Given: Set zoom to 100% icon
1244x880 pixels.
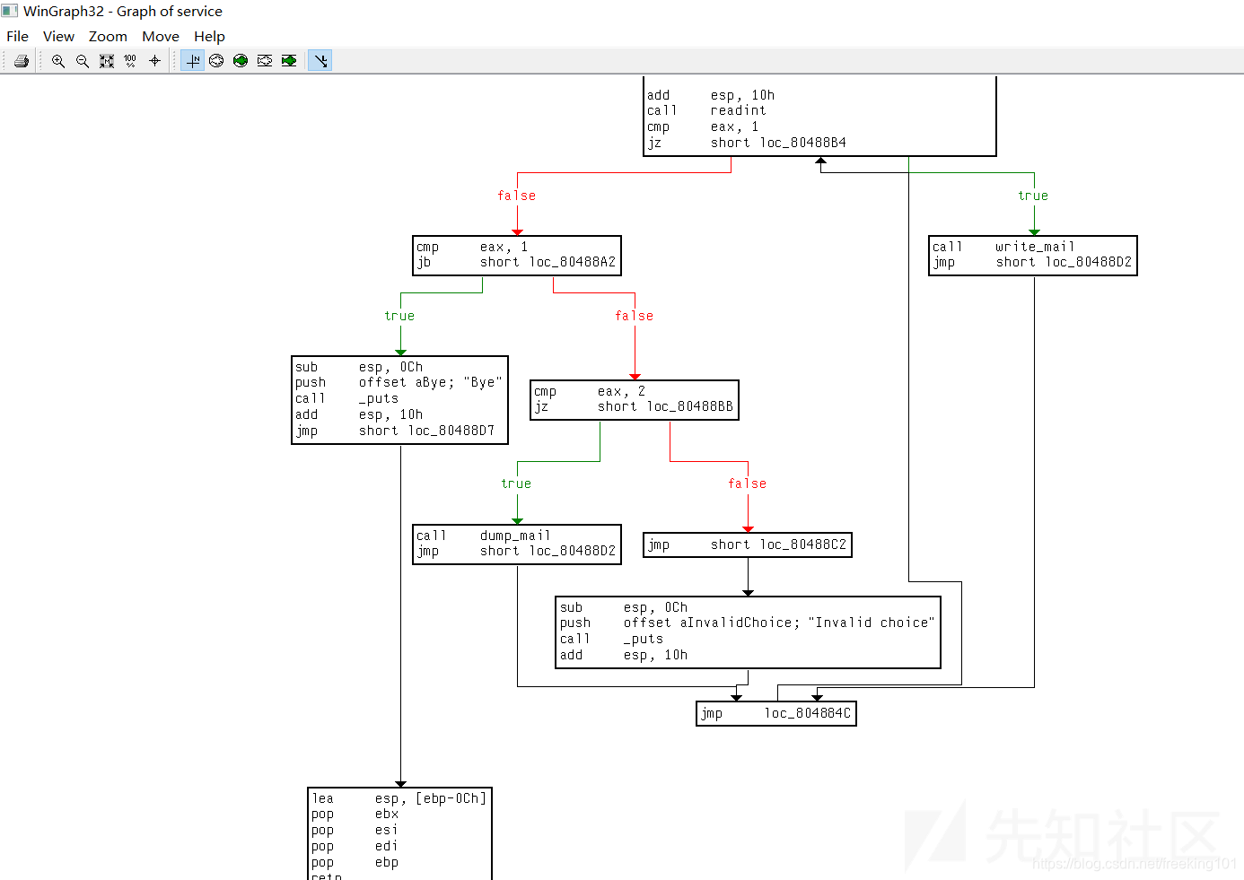Looking at the screenshot, I should tap(130, 61).
